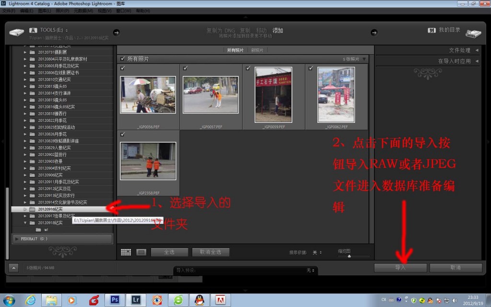Switch to Photoshop from the taskbar

tap(115, 300)
